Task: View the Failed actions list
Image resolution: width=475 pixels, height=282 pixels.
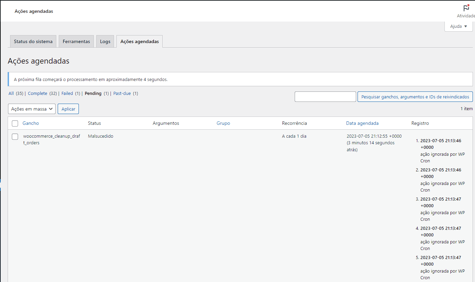Action: 67,93
